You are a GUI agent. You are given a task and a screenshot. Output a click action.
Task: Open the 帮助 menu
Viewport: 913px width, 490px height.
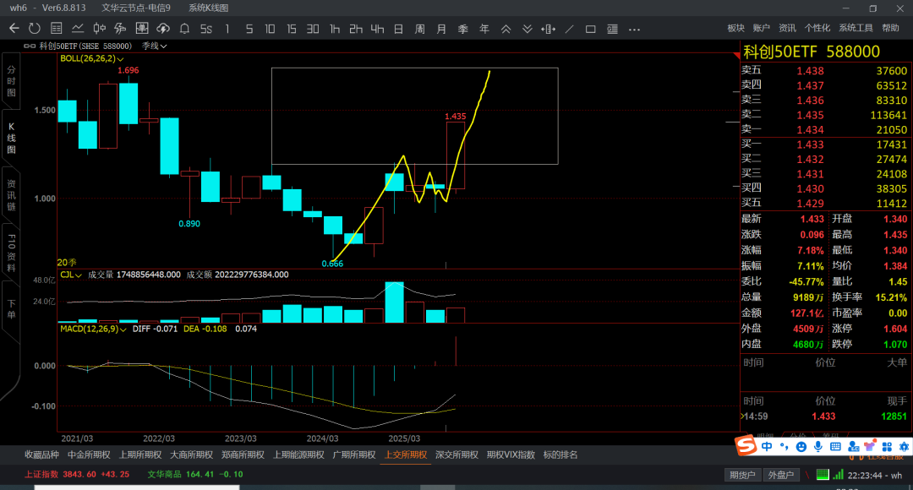click(x=890, y=28)
